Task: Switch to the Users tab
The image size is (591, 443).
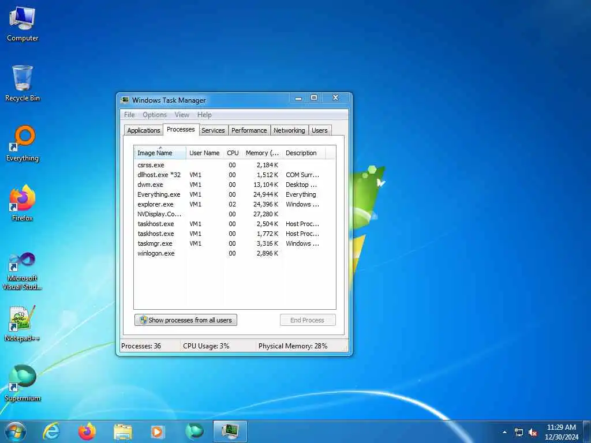Action: tap(320, 130)
